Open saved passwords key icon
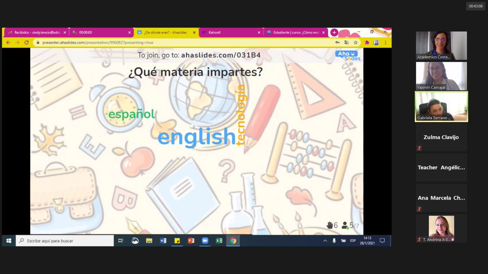The image size is (488, 274). click(x=337, y=42)
